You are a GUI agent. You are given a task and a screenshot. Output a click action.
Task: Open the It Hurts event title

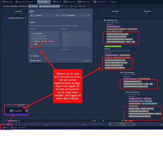(x=107, y=49)
